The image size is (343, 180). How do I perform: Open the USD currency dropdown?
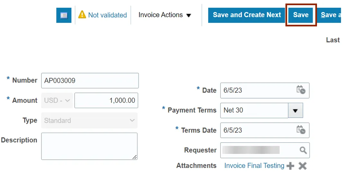(x=57, y=100)
